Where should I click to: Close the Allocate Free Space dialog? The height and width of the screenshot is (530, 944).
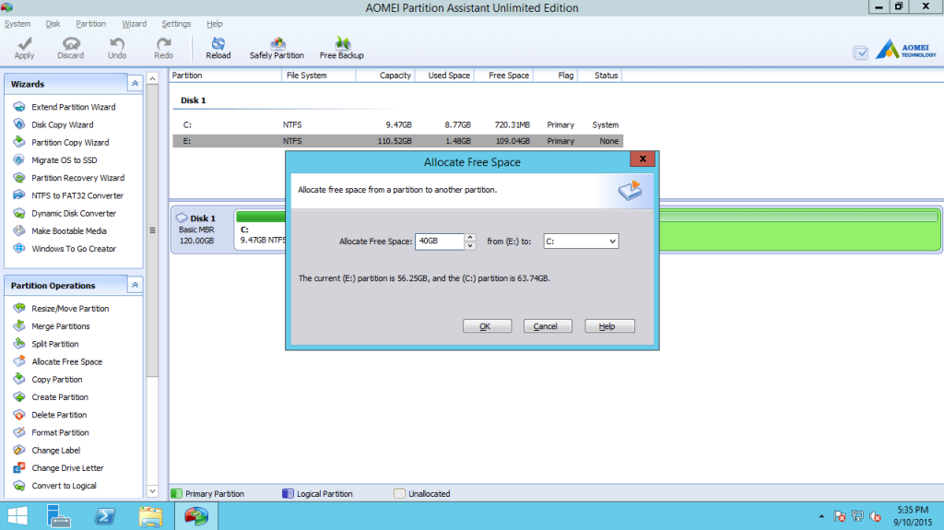[x=643, y=159]
